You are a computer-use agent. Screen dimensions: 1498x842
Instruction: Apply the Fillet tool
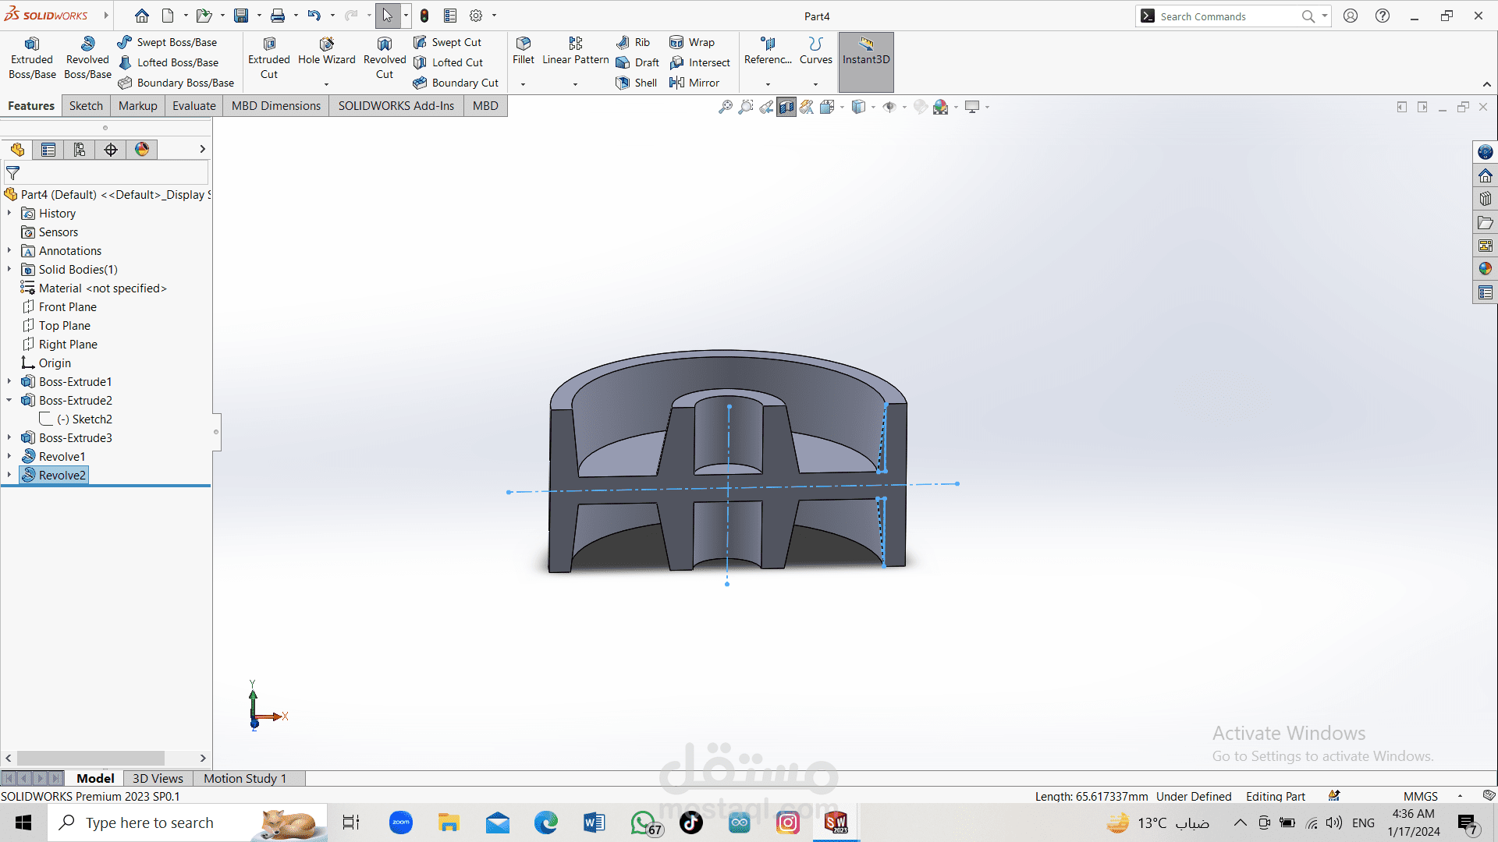point(524,51)
